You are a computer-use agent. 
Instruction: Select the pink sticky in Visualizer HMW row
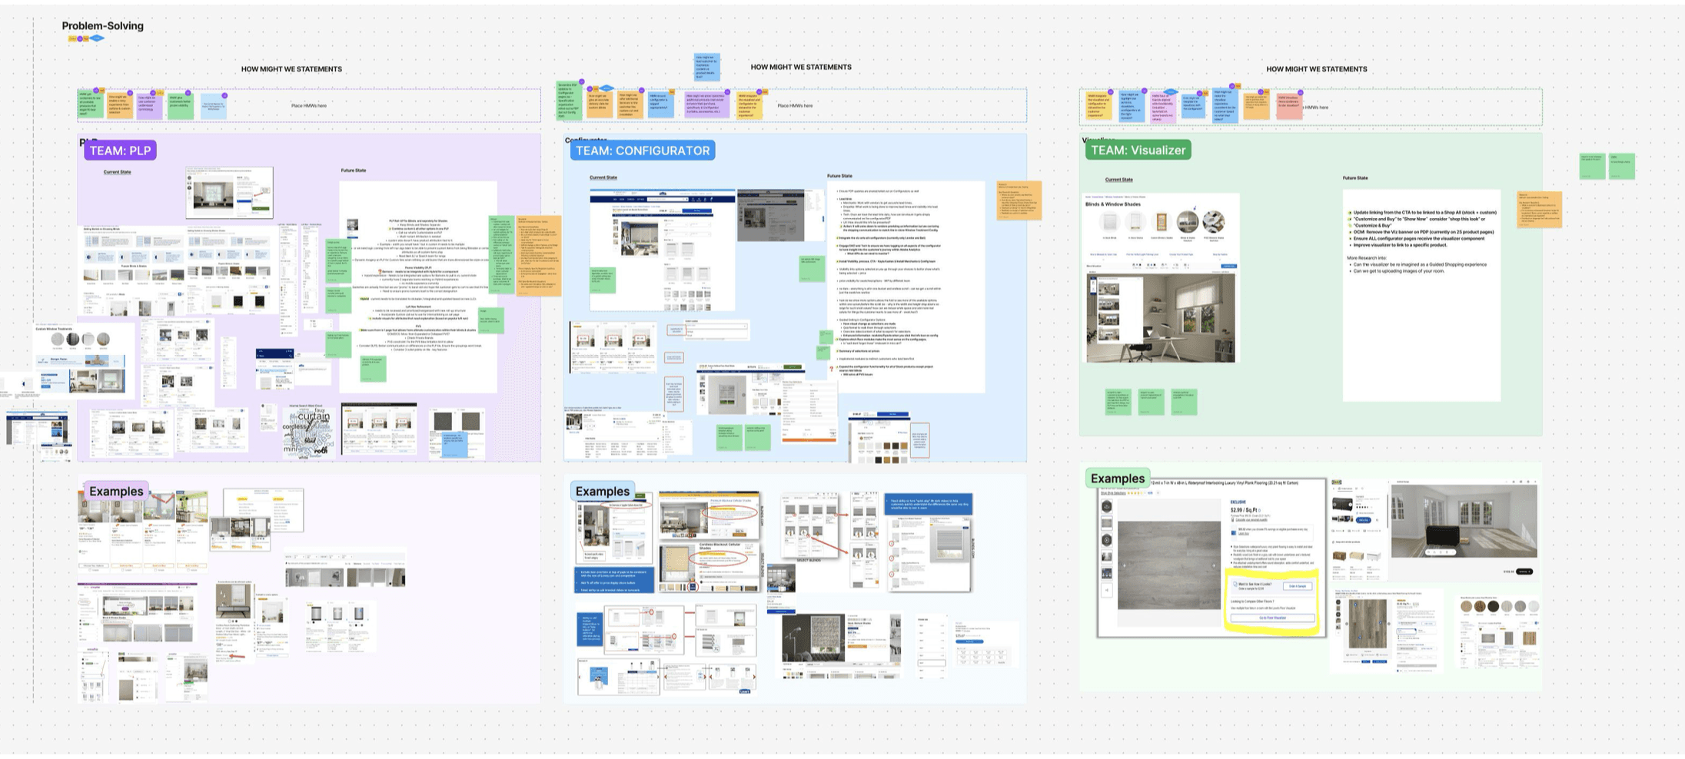(x=1289, y=106)
